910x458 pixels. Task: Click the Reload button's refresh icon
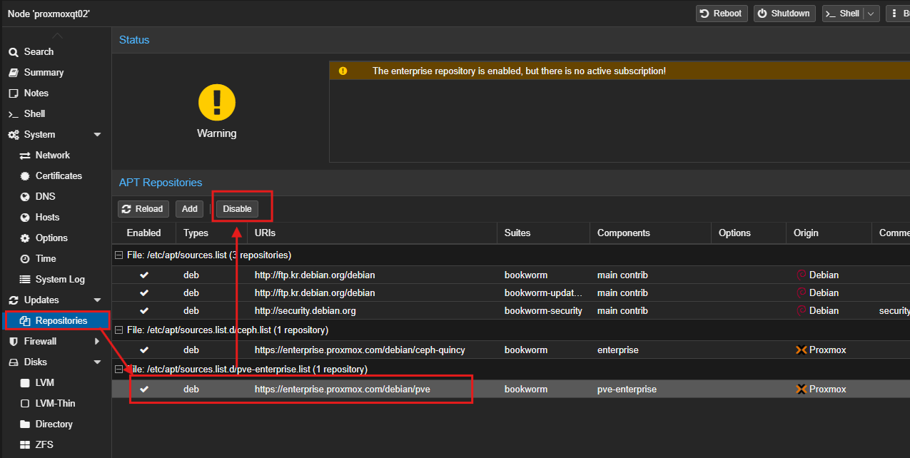point(127,209)
